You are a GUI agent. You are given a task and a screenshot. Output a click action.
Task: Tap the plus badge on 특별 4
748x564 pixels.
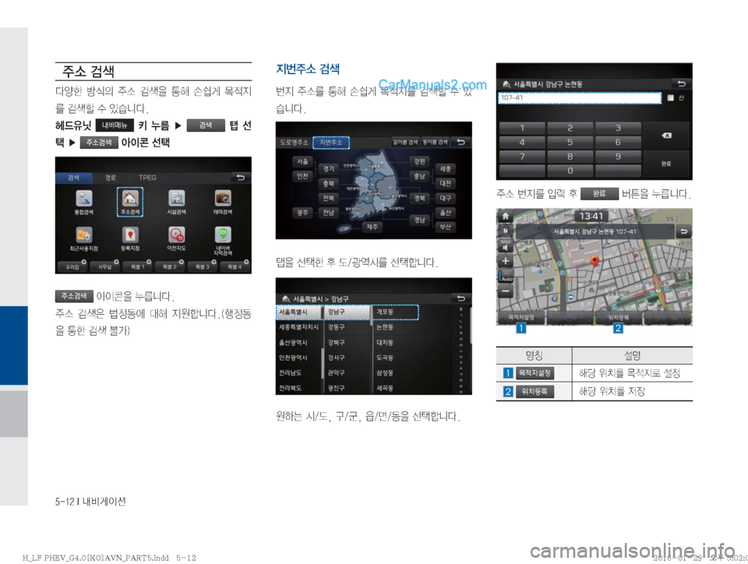(246, 262)
